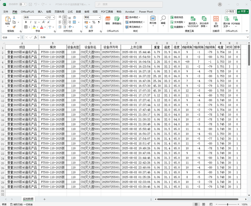
Task: Click the percent style icon
Action: [x=94, y=22]
